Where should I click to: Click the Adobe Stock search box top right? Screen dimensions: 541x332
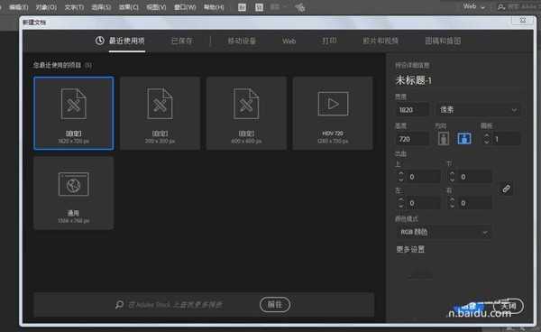[518, 7]
